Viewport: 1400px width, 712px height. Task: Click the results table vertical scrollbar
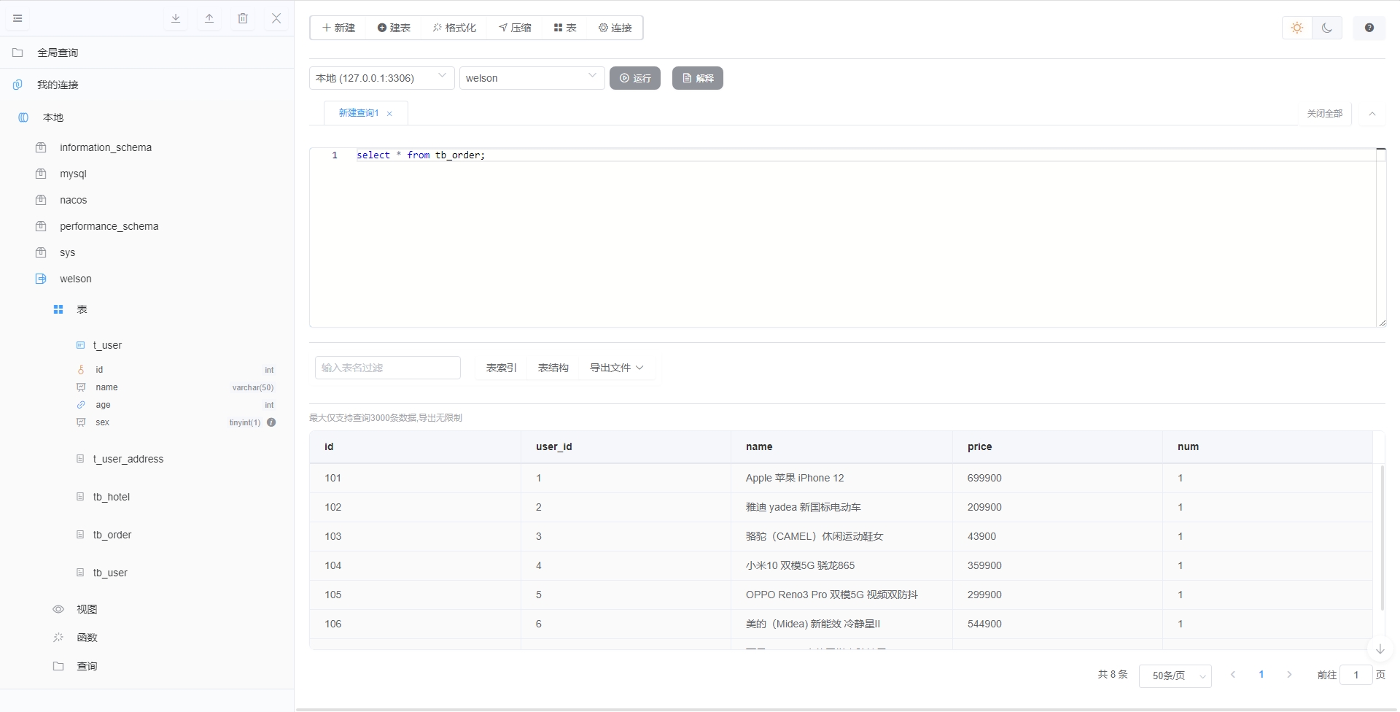(x=1382, y=537)
